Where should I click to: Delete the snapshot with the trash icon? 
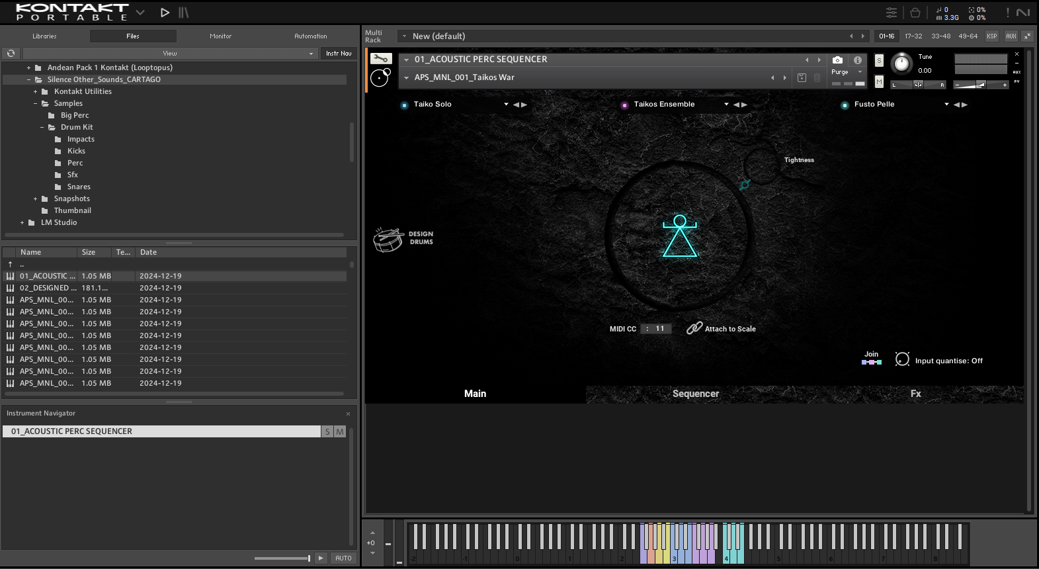pyautogui.click(x=817, y=77)
